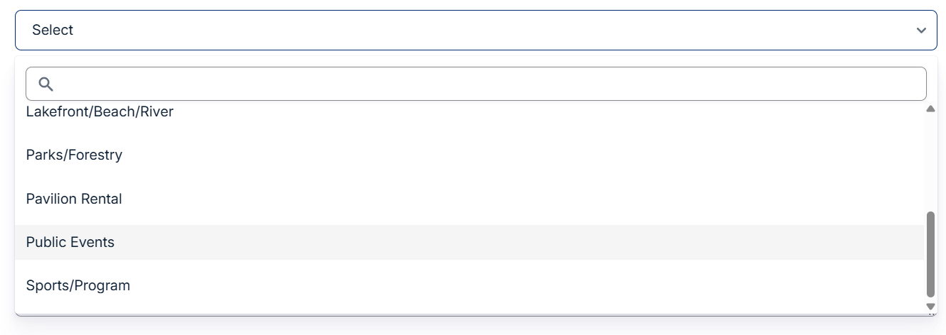Open the Select combo box
The image size is (946, 335).
(x=475, y=31)
